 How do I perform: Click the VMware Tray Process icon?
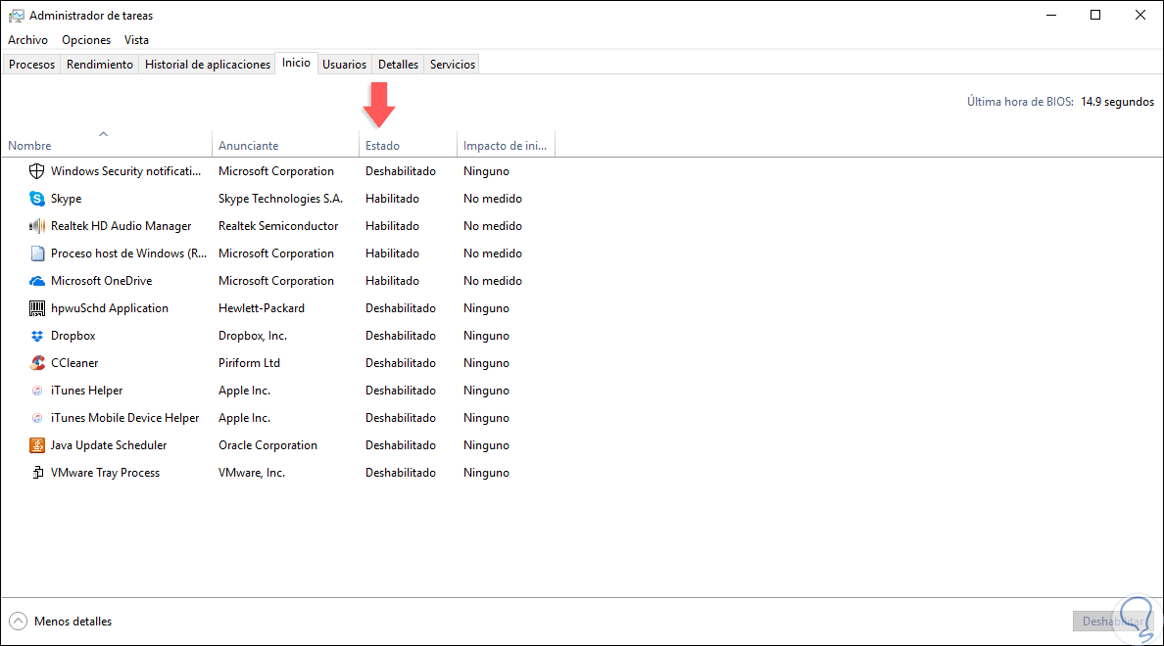pos(36,473)
